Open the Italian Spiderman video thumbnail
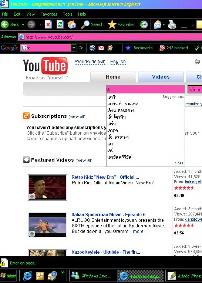 (x=47, y=225)
